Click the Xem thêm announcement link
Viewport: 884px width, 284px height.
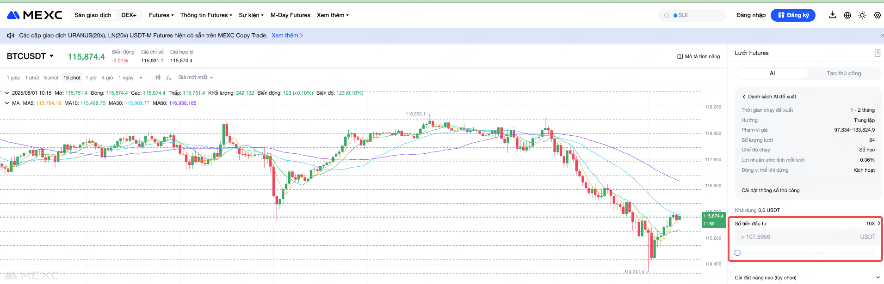coord(287,36)
